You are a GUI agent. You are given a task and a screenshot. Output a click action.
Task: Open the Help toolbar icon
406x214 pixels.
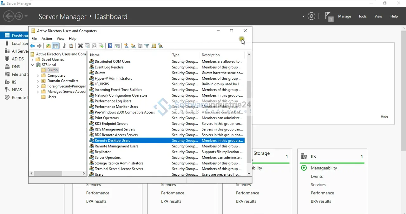pyautogui.click(x=110, y=46)
